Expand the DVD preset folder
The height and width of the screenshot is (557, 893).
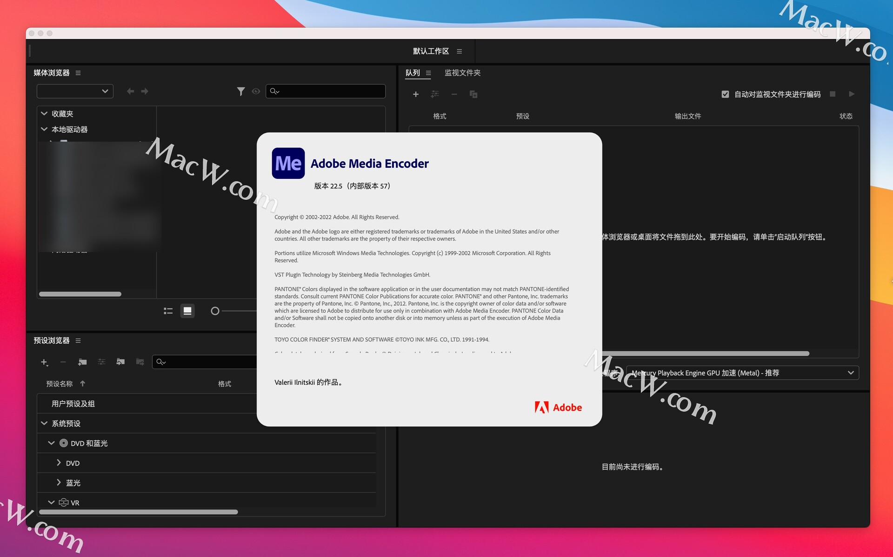(x=59, y=463)
